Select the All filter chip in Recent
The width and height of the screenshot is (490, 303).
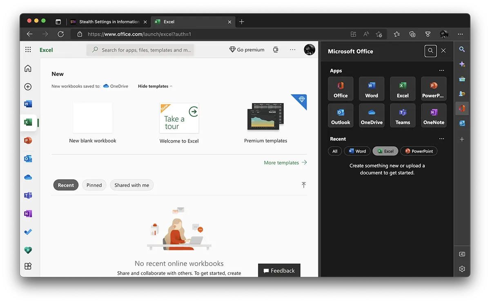(335, 151)
